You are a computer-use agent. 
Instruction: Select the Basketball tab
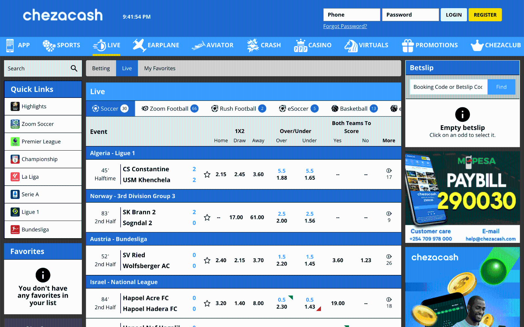pyautogui.click(x=354, y=109)
